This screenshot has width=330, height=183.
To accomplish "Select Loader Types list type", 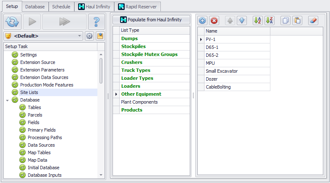I will coord(155,78).
